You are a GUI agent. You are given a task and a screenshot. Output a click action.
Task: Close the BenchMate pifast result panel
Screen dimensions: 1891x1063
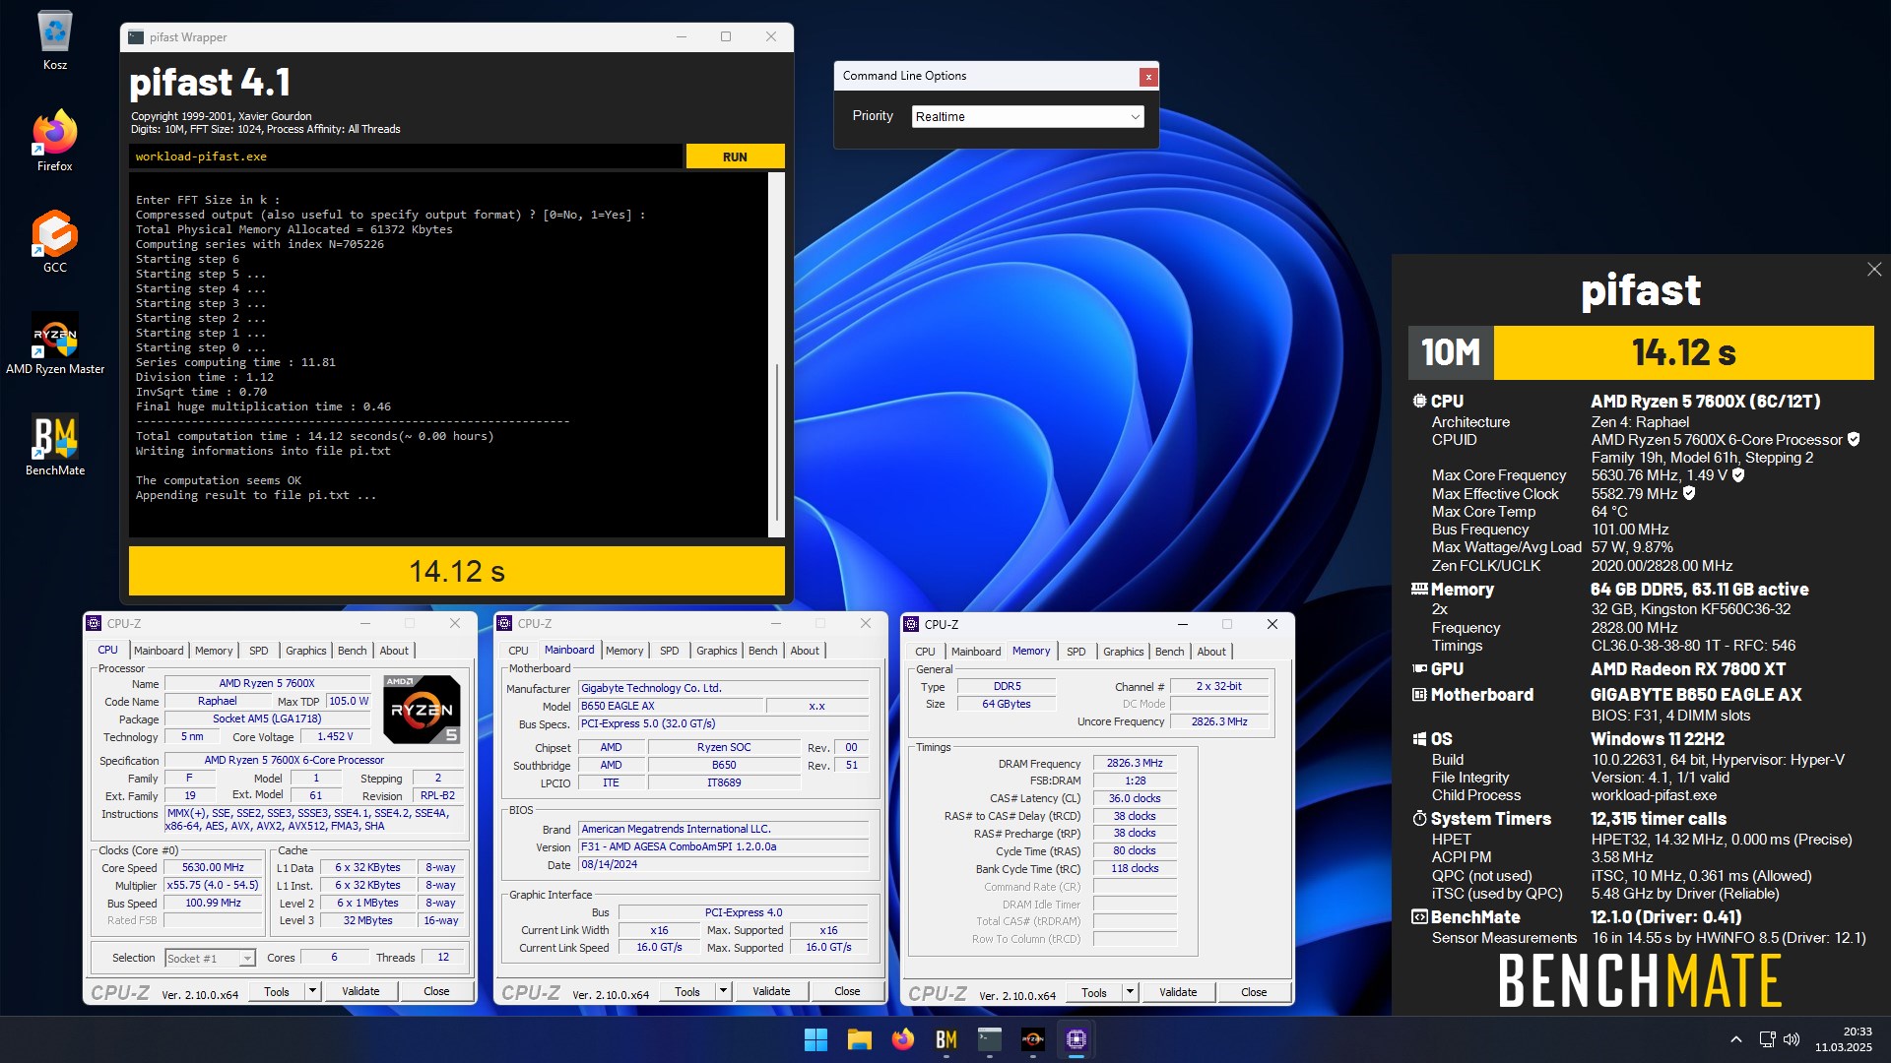pyautogui.click(x=1873, y=270)
